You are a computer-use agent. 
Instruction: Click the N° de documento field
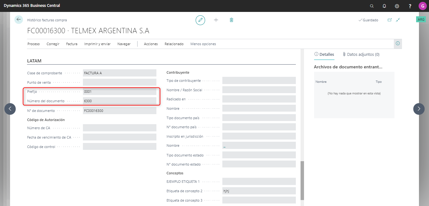tap(120, 111)
